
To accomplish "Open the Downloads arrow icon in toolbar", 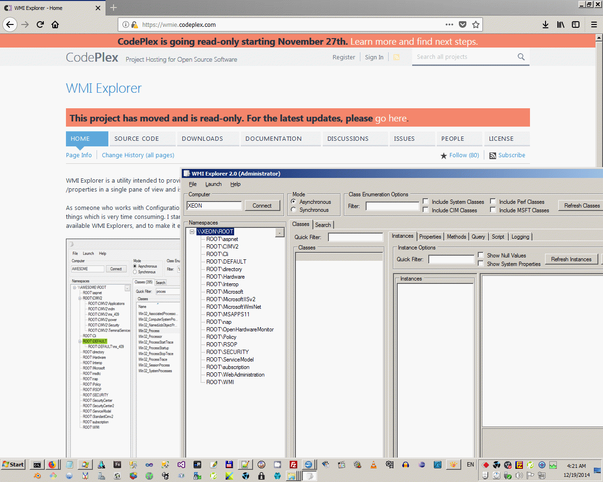I will coord(545,24).
